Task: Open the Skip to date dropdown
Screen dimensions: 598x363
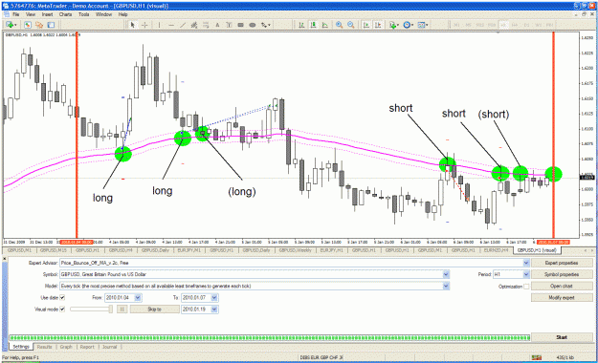Action: click(x=214, y=309)
